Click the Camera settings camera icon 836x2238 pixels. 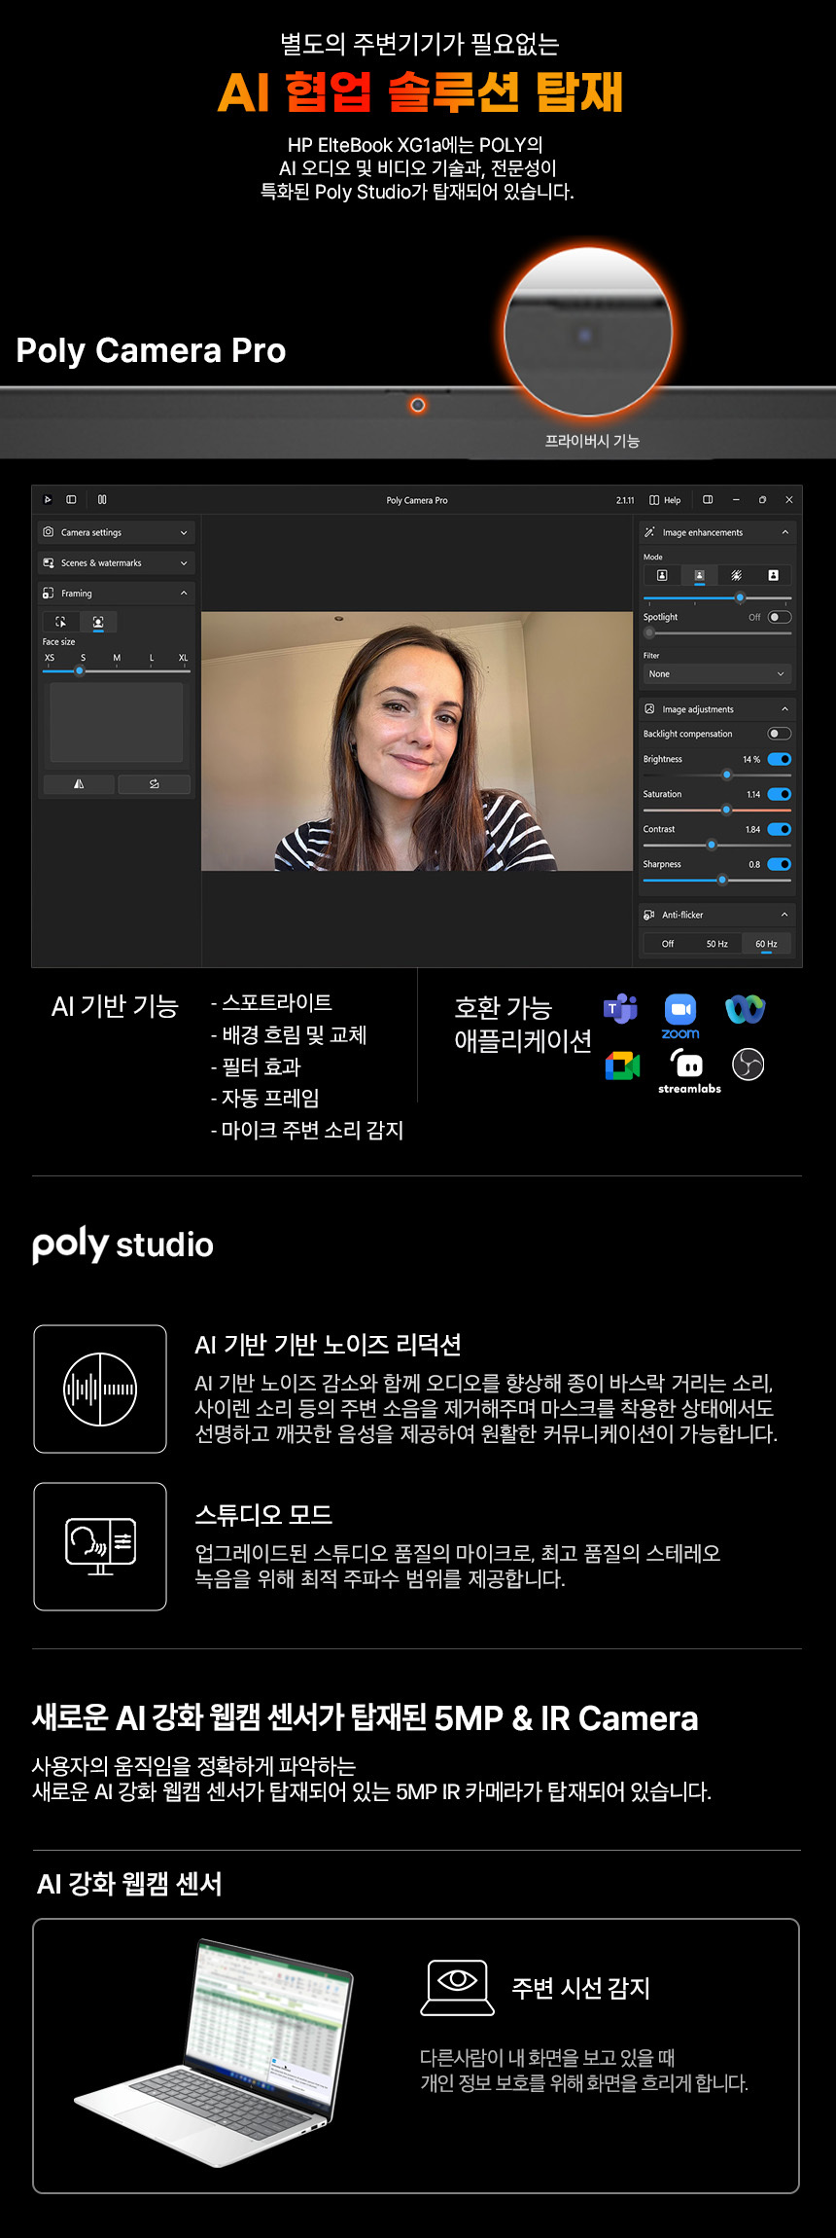pos(49,532)
